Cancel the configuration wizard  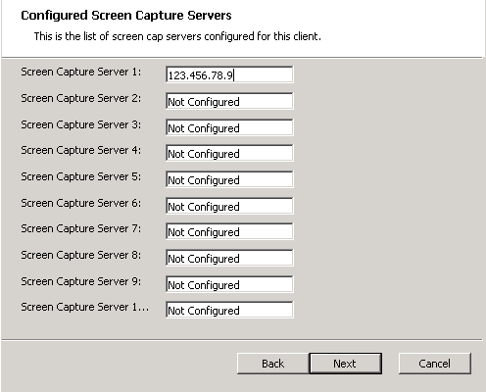click(435, 364)
